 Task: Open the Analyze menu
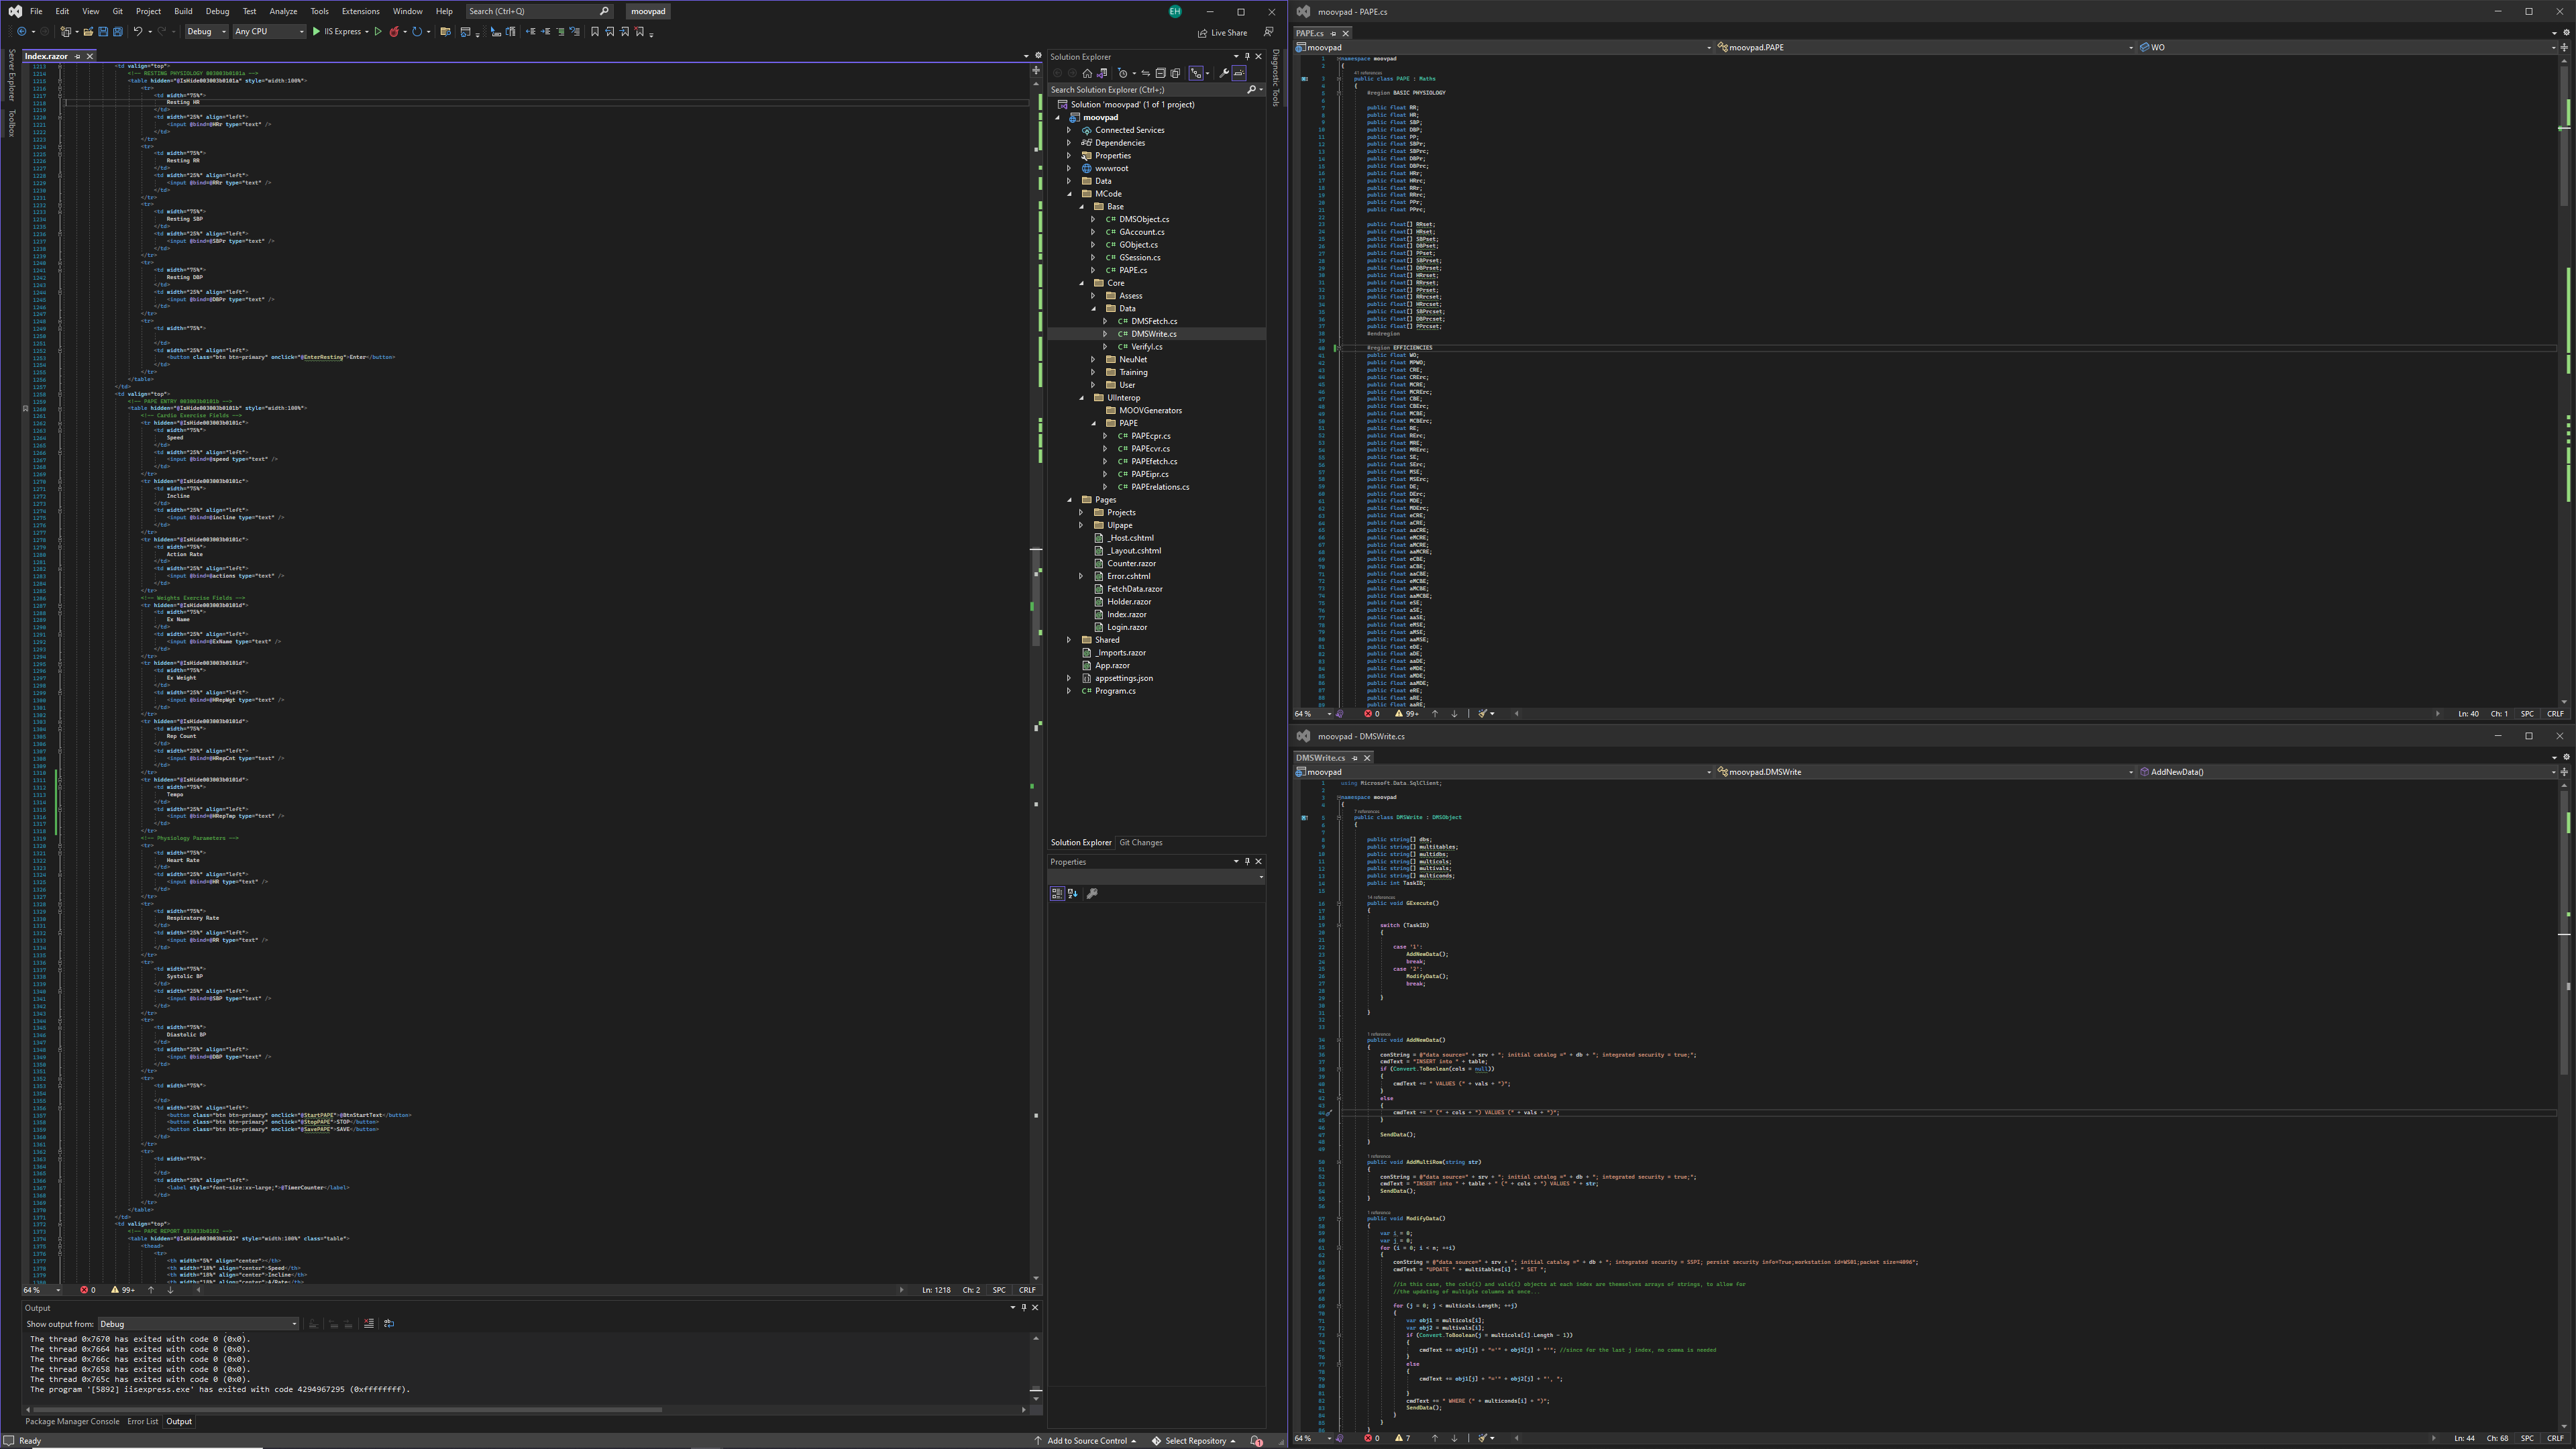click(283, 11)
